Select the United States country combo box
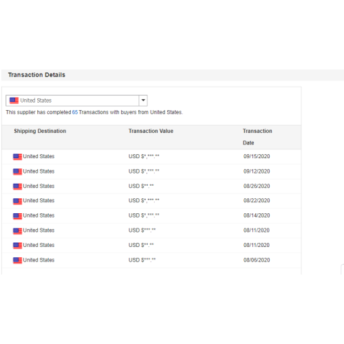 76,100
